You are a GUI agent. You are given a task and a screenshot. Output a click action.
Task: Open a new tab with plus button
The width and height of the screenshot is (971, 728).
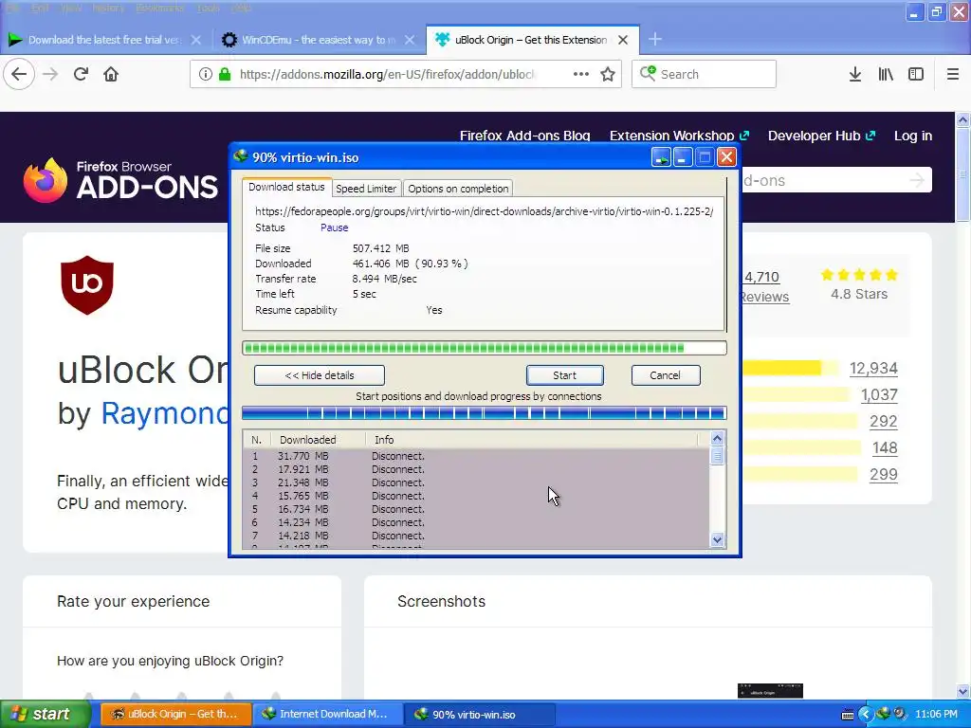pyautogui.click(x=655, y=40)
